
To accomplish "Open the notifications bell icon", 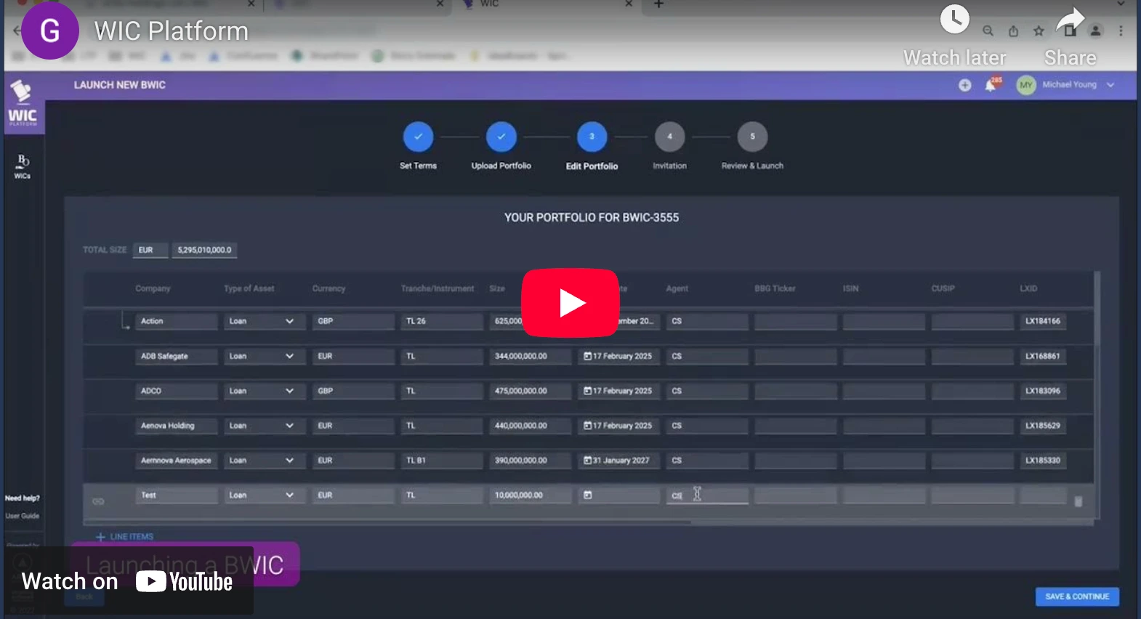I will [x=991, y=85].
